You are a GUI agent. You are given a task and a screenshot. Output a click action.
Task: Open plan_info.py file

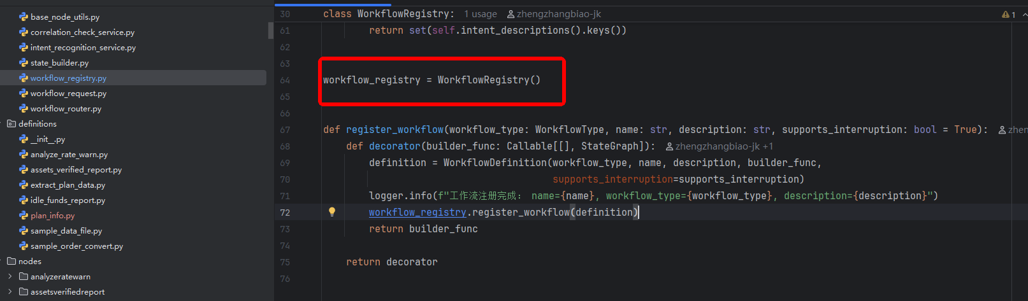(x=52, y=216)
